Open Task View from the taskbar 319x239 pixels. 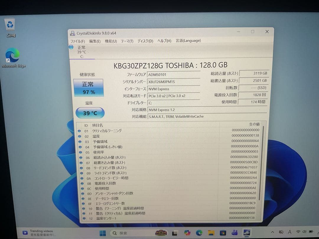[175, 233]
